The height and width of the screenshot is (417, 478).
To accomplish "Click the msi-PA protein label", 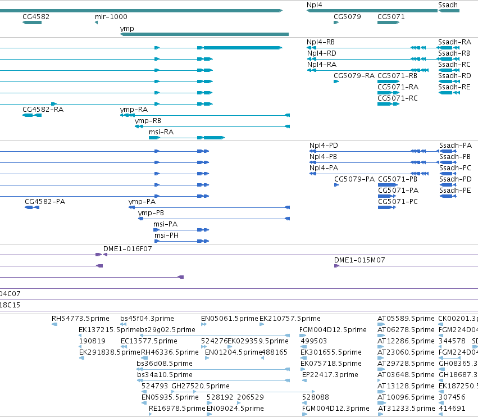I will pos(165,224).
